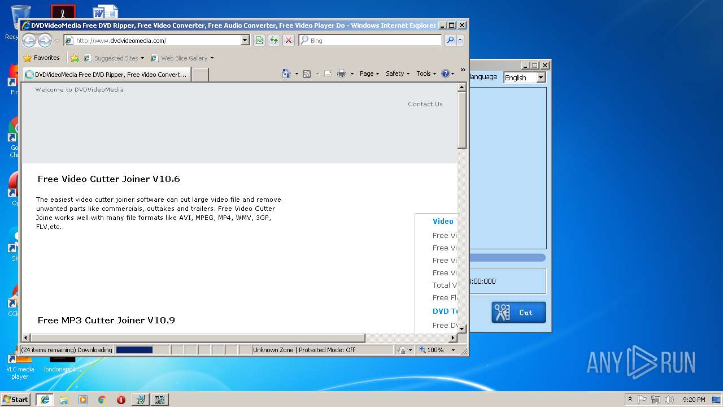Show hidden tray icons arrow

click(x=630, y=399)
